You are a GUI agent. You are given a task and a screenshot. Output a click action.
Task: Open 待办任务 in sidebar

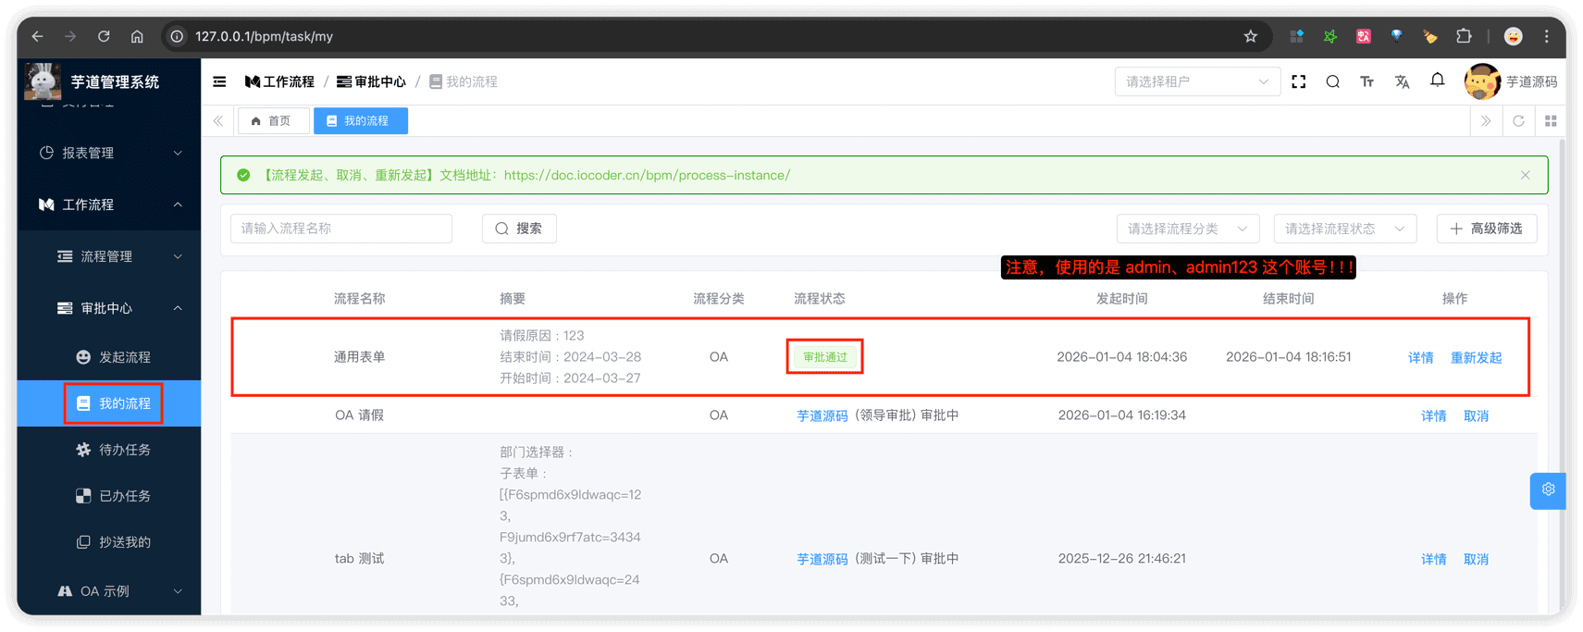109,450
